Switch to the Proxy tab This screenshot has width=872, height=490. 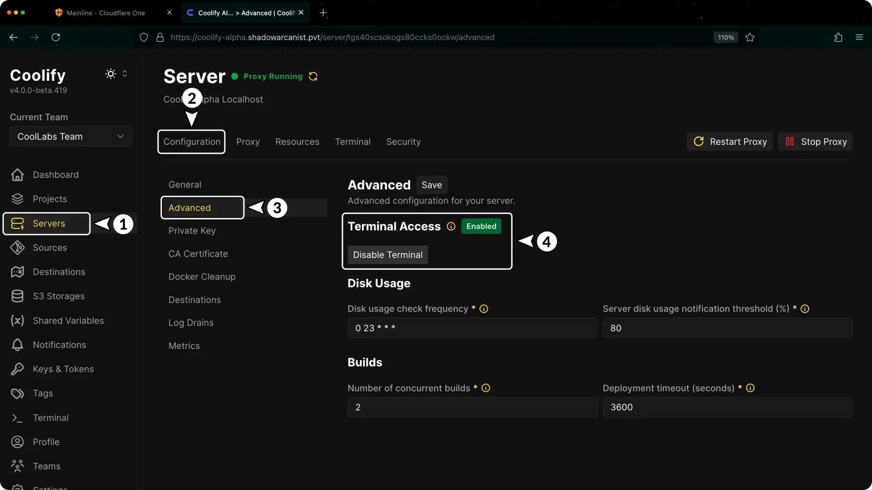point(248,142)
